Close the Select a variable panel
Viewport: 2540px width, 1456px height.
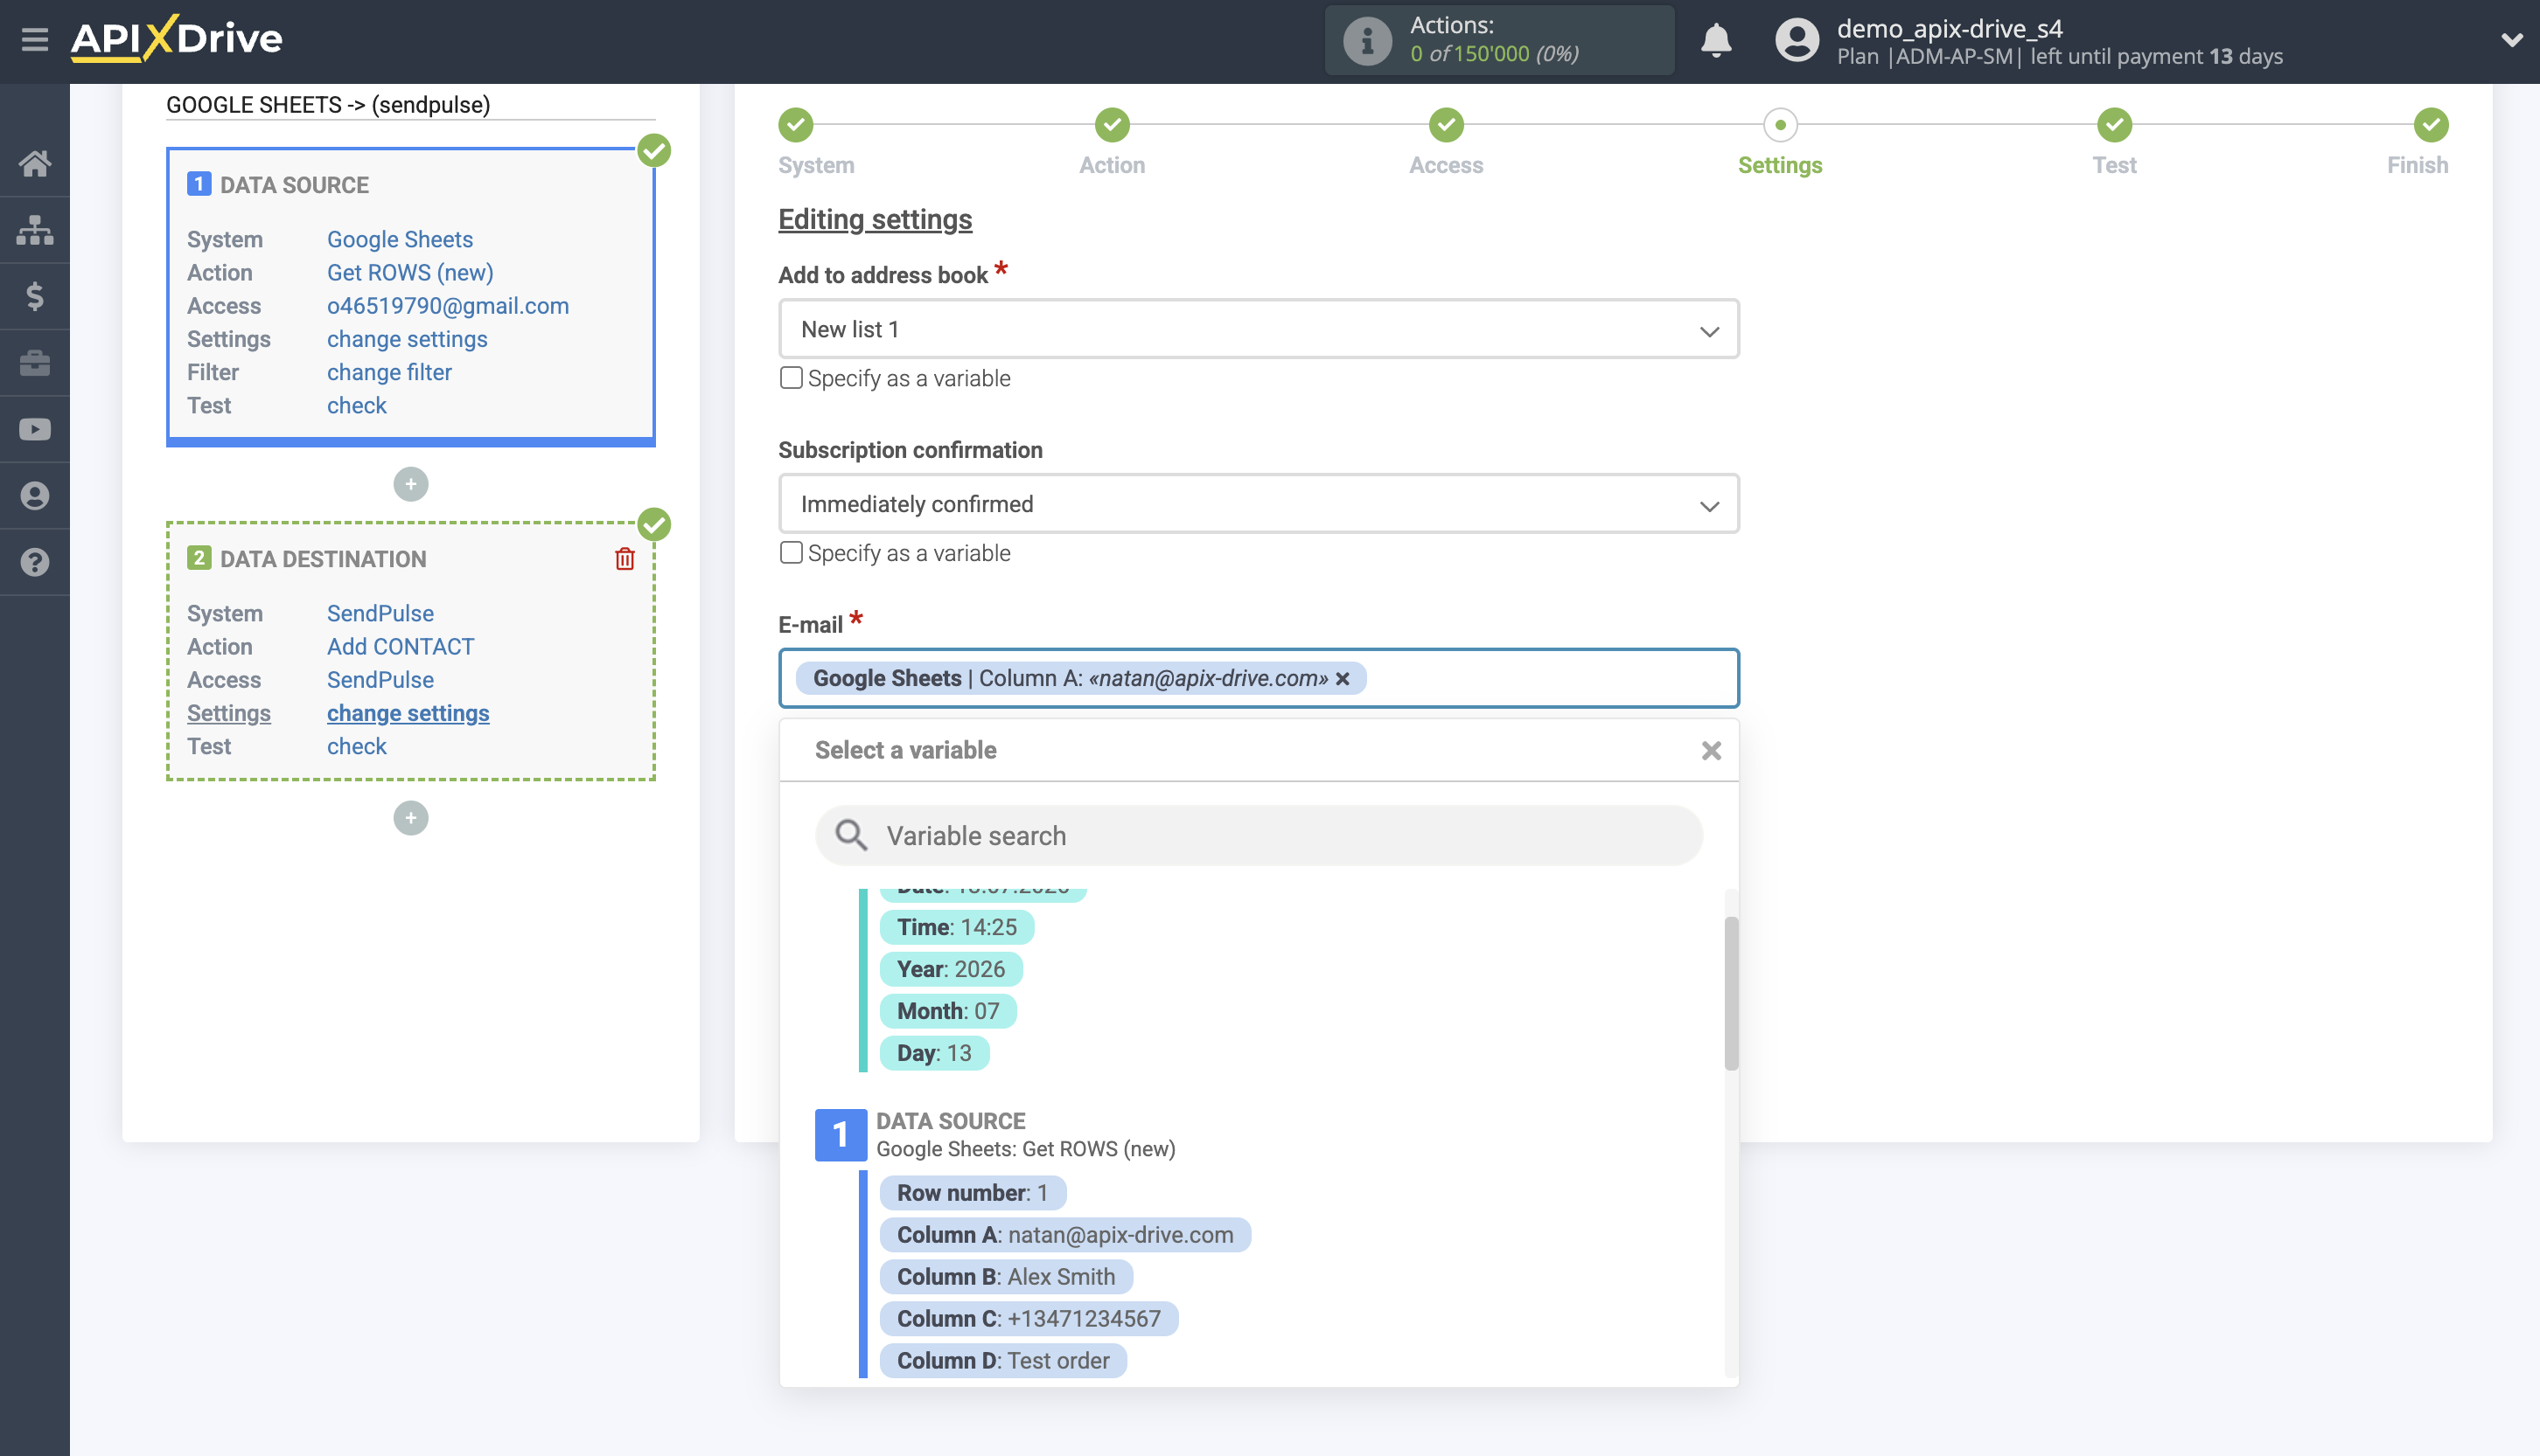pyautogui.click(x=1710, y=750)
